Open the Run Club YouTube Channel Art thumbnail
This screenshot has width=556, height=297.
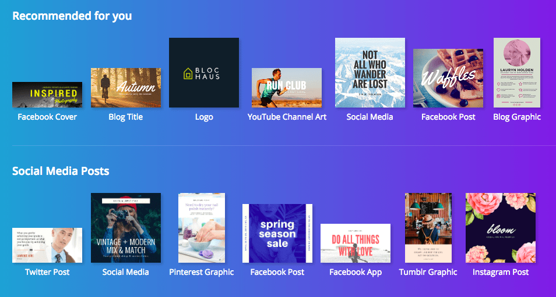[x=287, y=88]
